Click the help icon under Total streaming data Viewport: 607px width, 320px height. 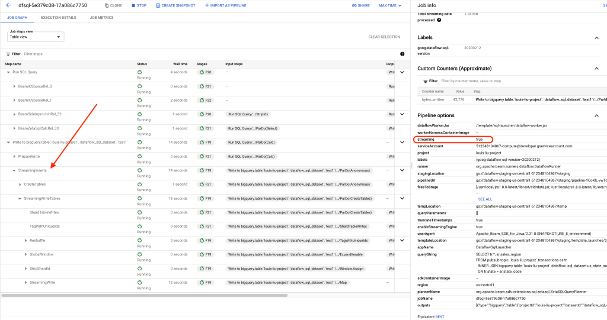[x=439, y=20]
